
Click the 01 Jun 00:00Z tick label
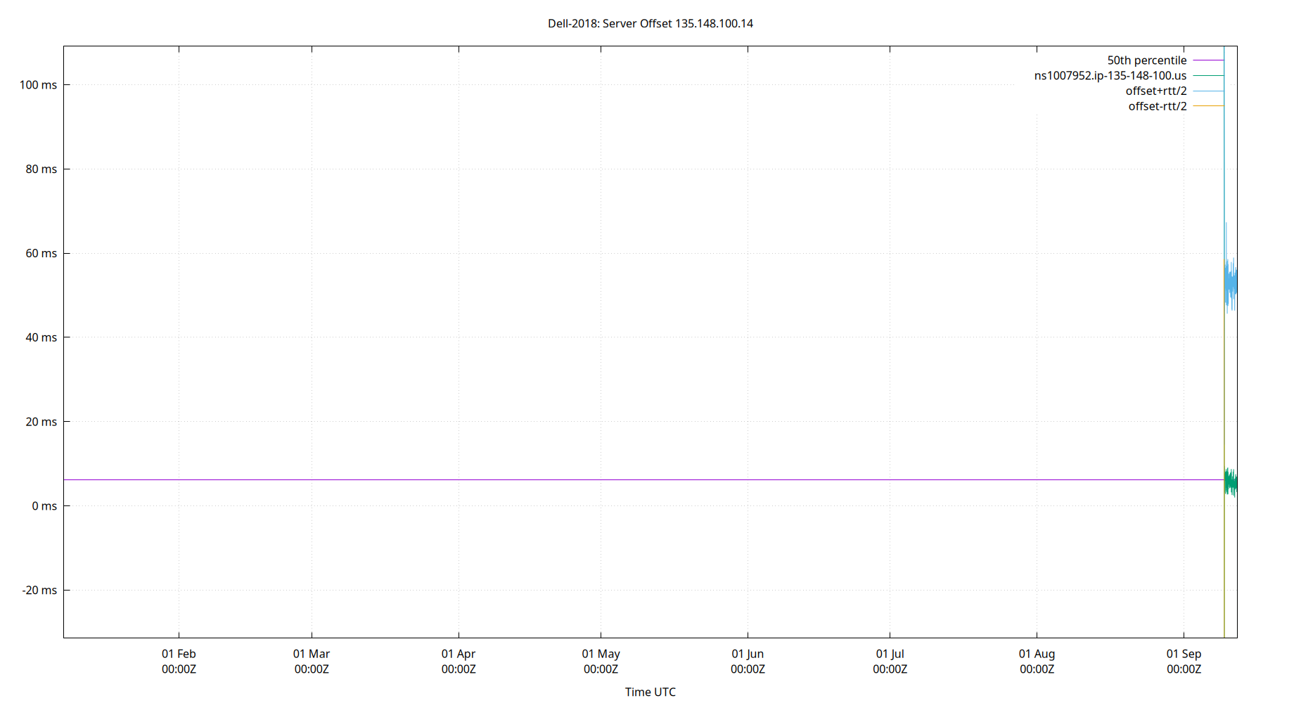pos(748,662)
